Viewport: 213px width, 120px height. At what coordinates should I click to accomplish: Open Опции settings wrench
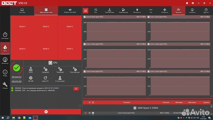(5, 85)
